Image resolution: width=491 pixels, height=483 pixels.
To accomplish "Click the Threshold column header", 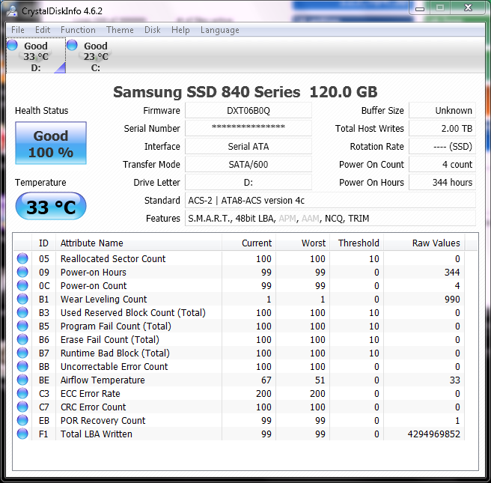I will [357, 243].
